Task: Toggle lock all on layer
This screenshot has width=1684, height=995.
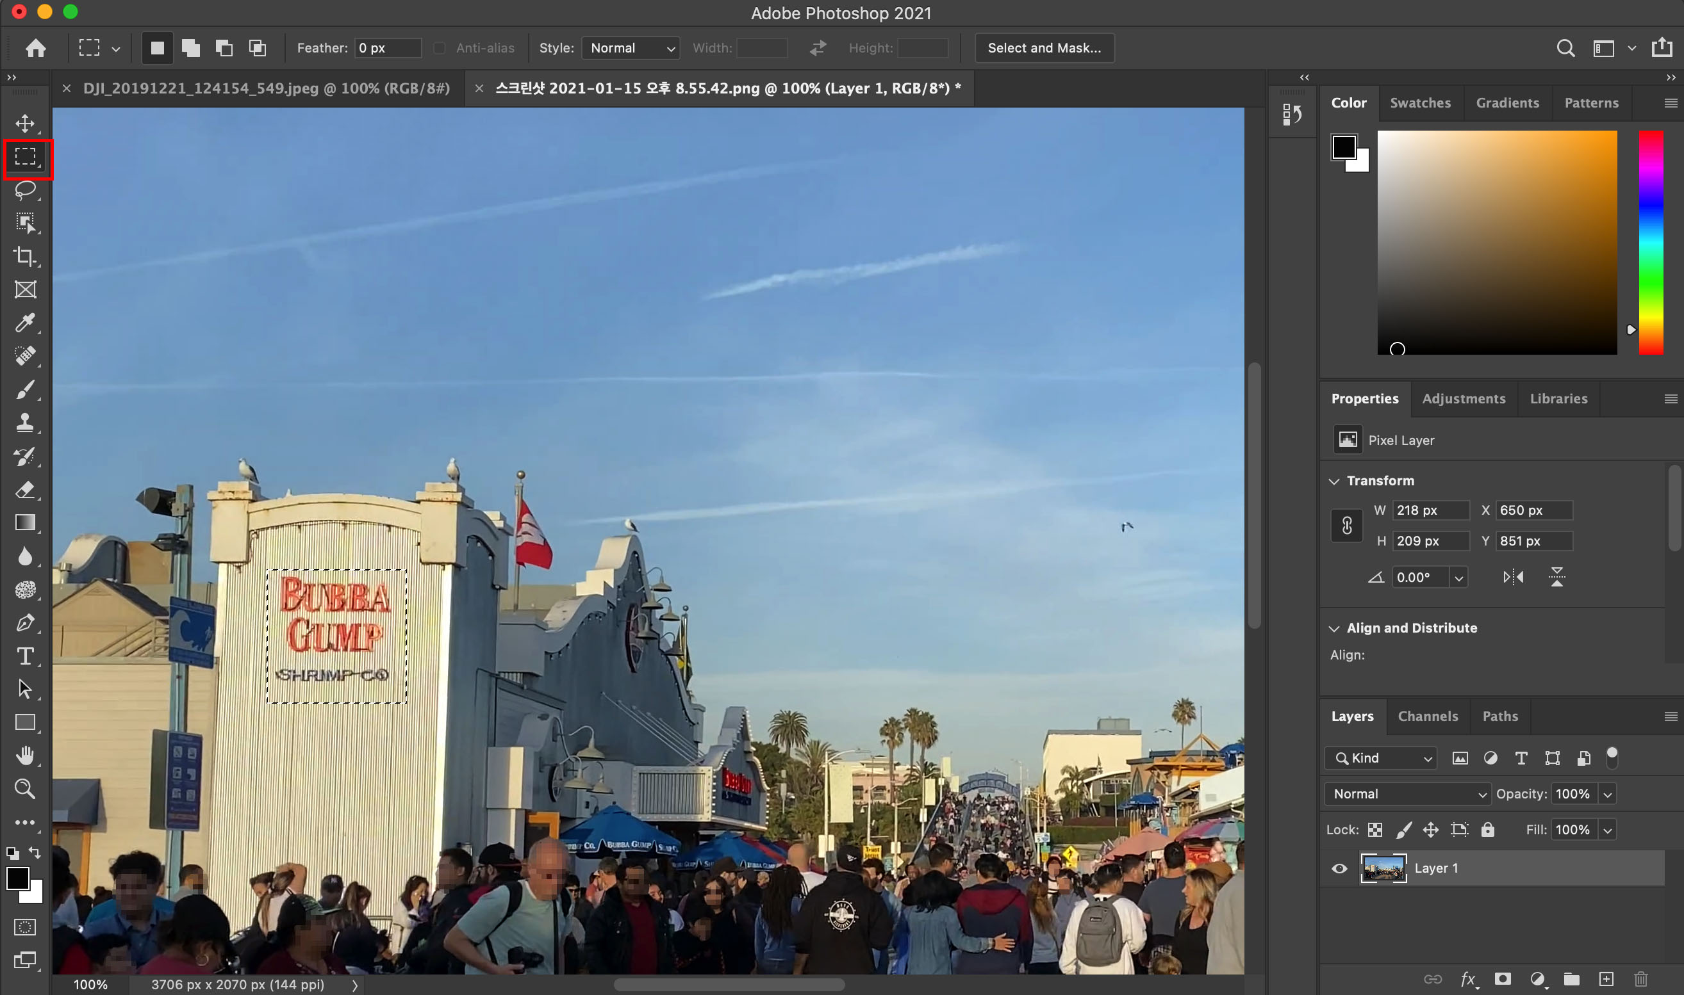Action: pos(1487,830)
